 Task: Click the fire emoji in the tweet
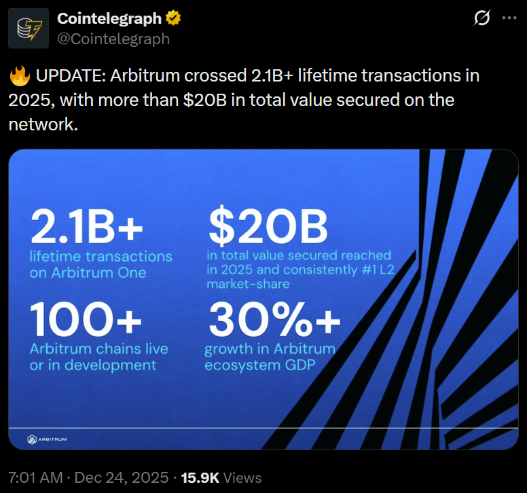coord(18,76)
